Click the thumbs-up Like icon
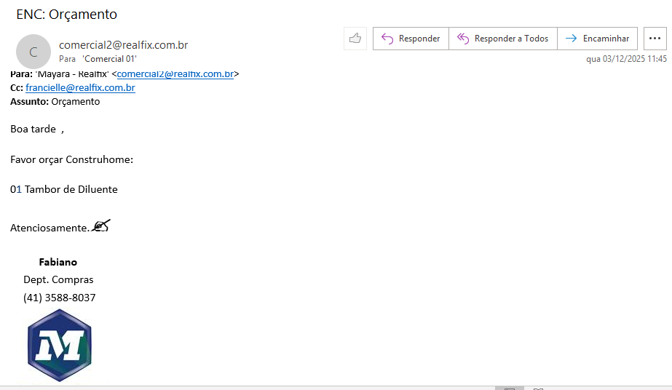 point(355,39)
